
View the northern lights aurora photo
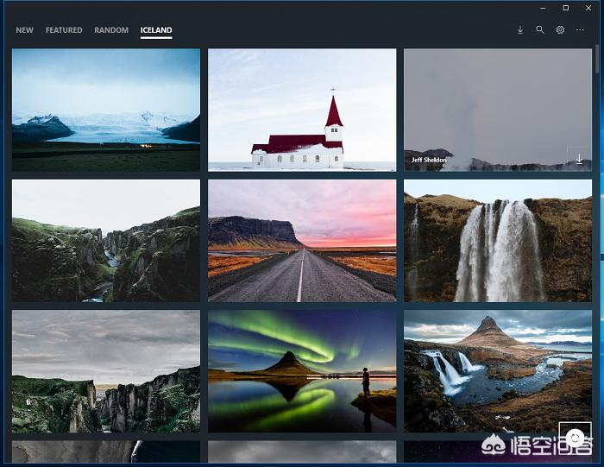[x=302, y=371]
